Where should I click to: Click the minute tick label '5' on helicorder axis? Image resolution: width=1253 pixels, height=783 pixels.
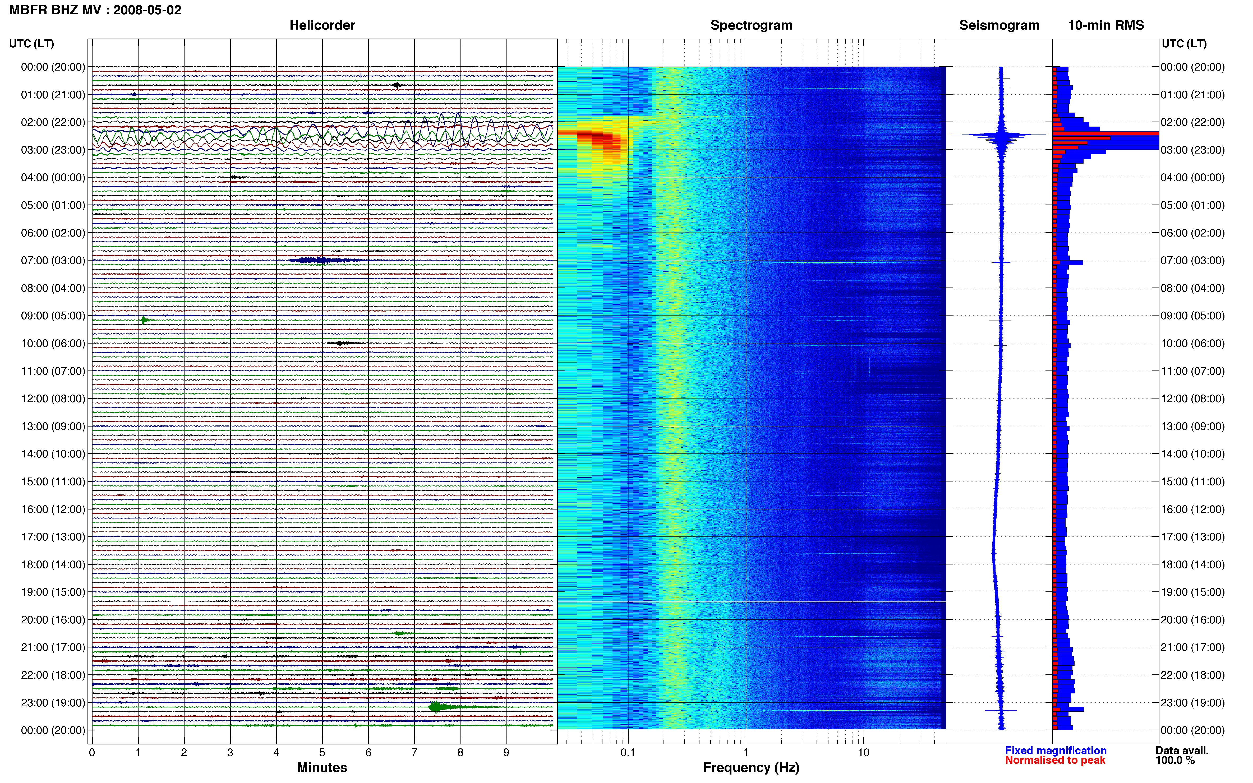tap(322, 753)
